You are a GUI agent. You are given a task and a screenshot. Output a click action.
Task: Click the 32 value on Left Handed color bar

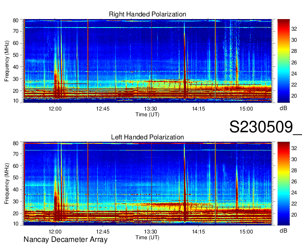(x=294, y=148)
